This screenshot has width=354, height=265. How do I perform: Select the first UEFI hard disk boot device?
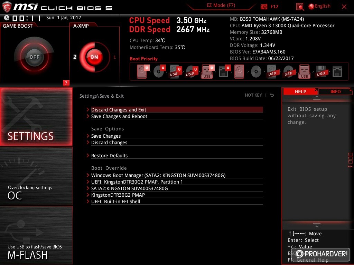pyautogui.click(x=143, y=71)
